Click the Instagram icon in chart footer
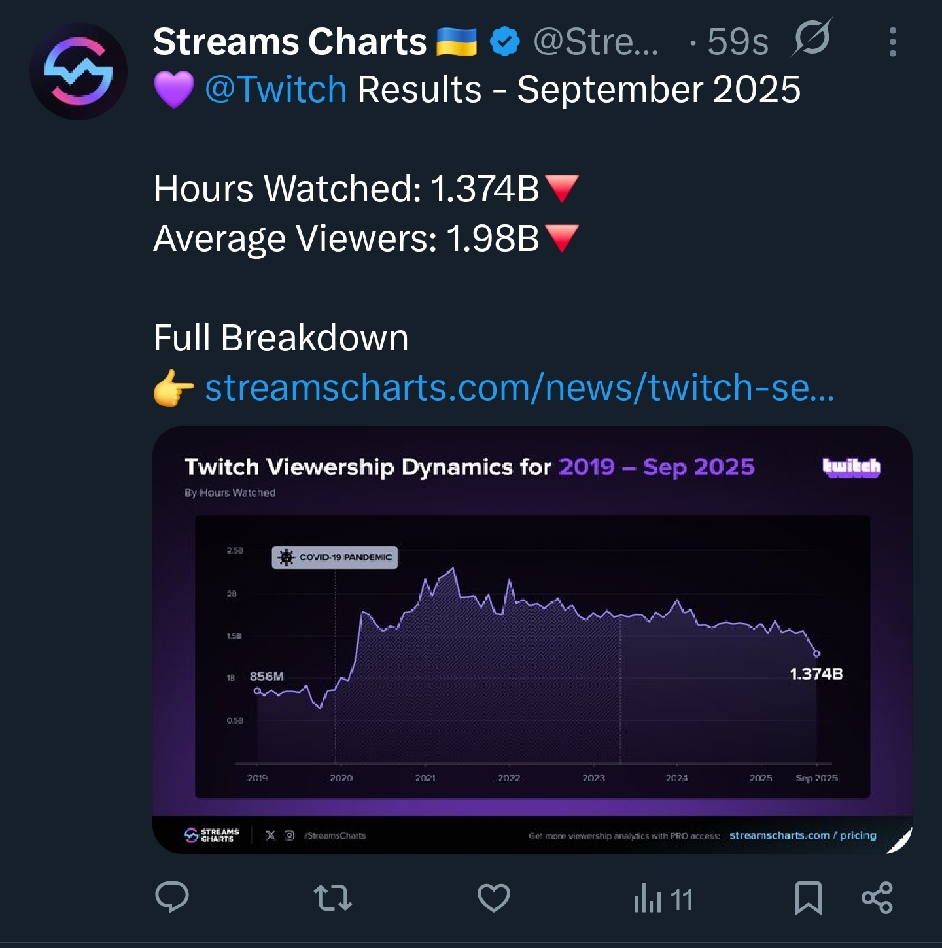 [290, 835]
